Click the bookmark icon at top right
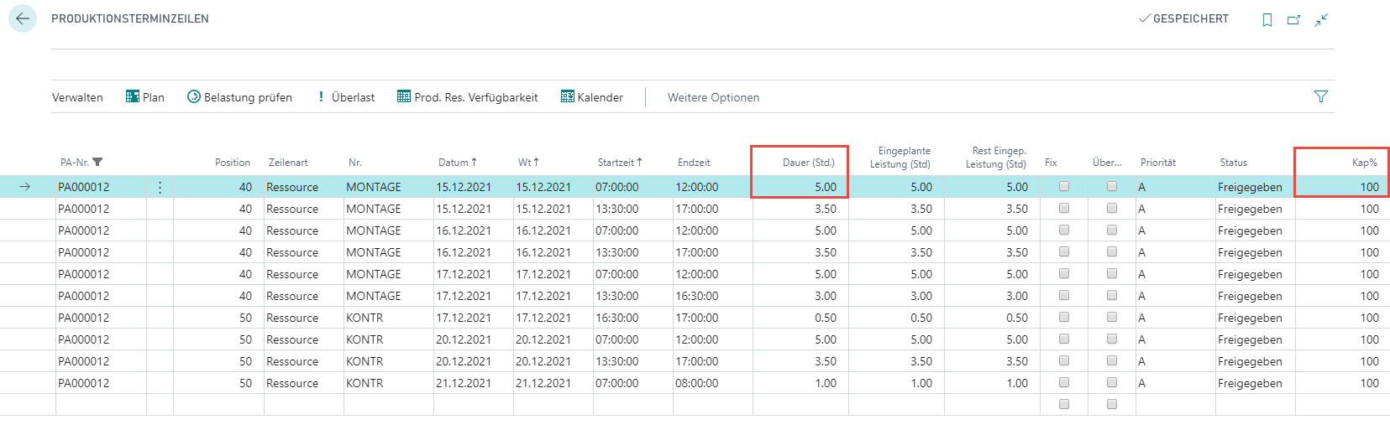 (x=1267, y=19)
